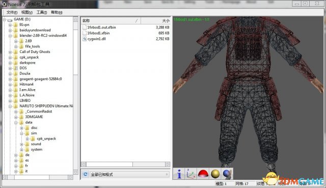Screen dimensions: 326x188
Task: Click the blue info icon in preview toolbar
Action: (x=179, y=174)
